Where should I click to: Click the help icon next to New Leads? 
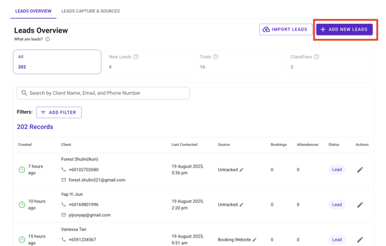click(x=136, y=57)
